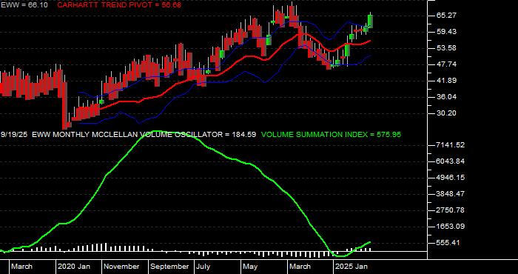Click the 1653.09 summation axis value
This screenshot has width=518, height=274.
coord(451,227)
